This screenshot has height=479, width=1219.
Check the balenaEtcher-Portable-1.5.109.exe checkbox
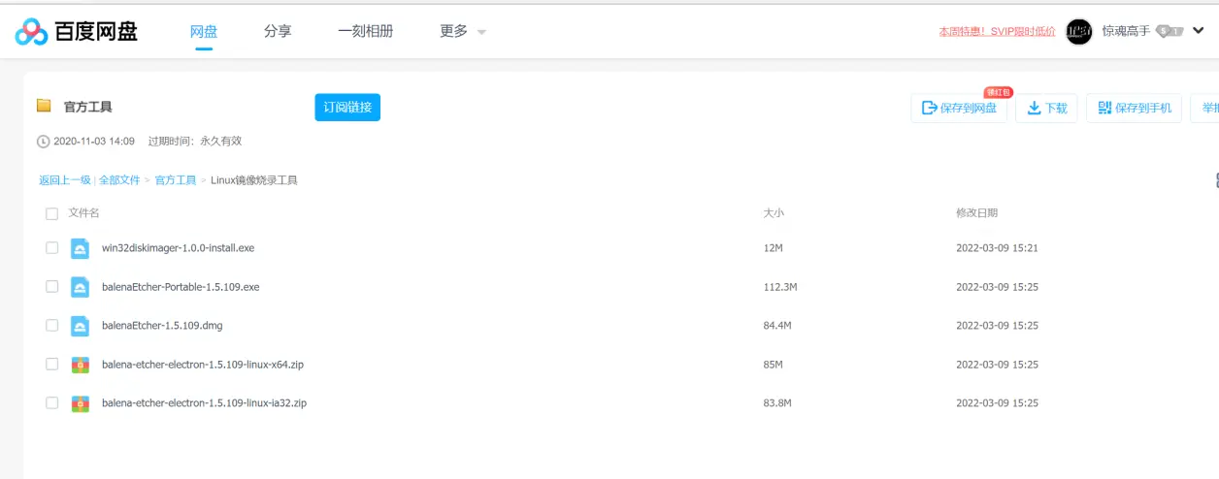click(x=52, y=287)
